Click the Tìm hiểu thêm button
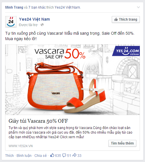 tap(122, 143)
